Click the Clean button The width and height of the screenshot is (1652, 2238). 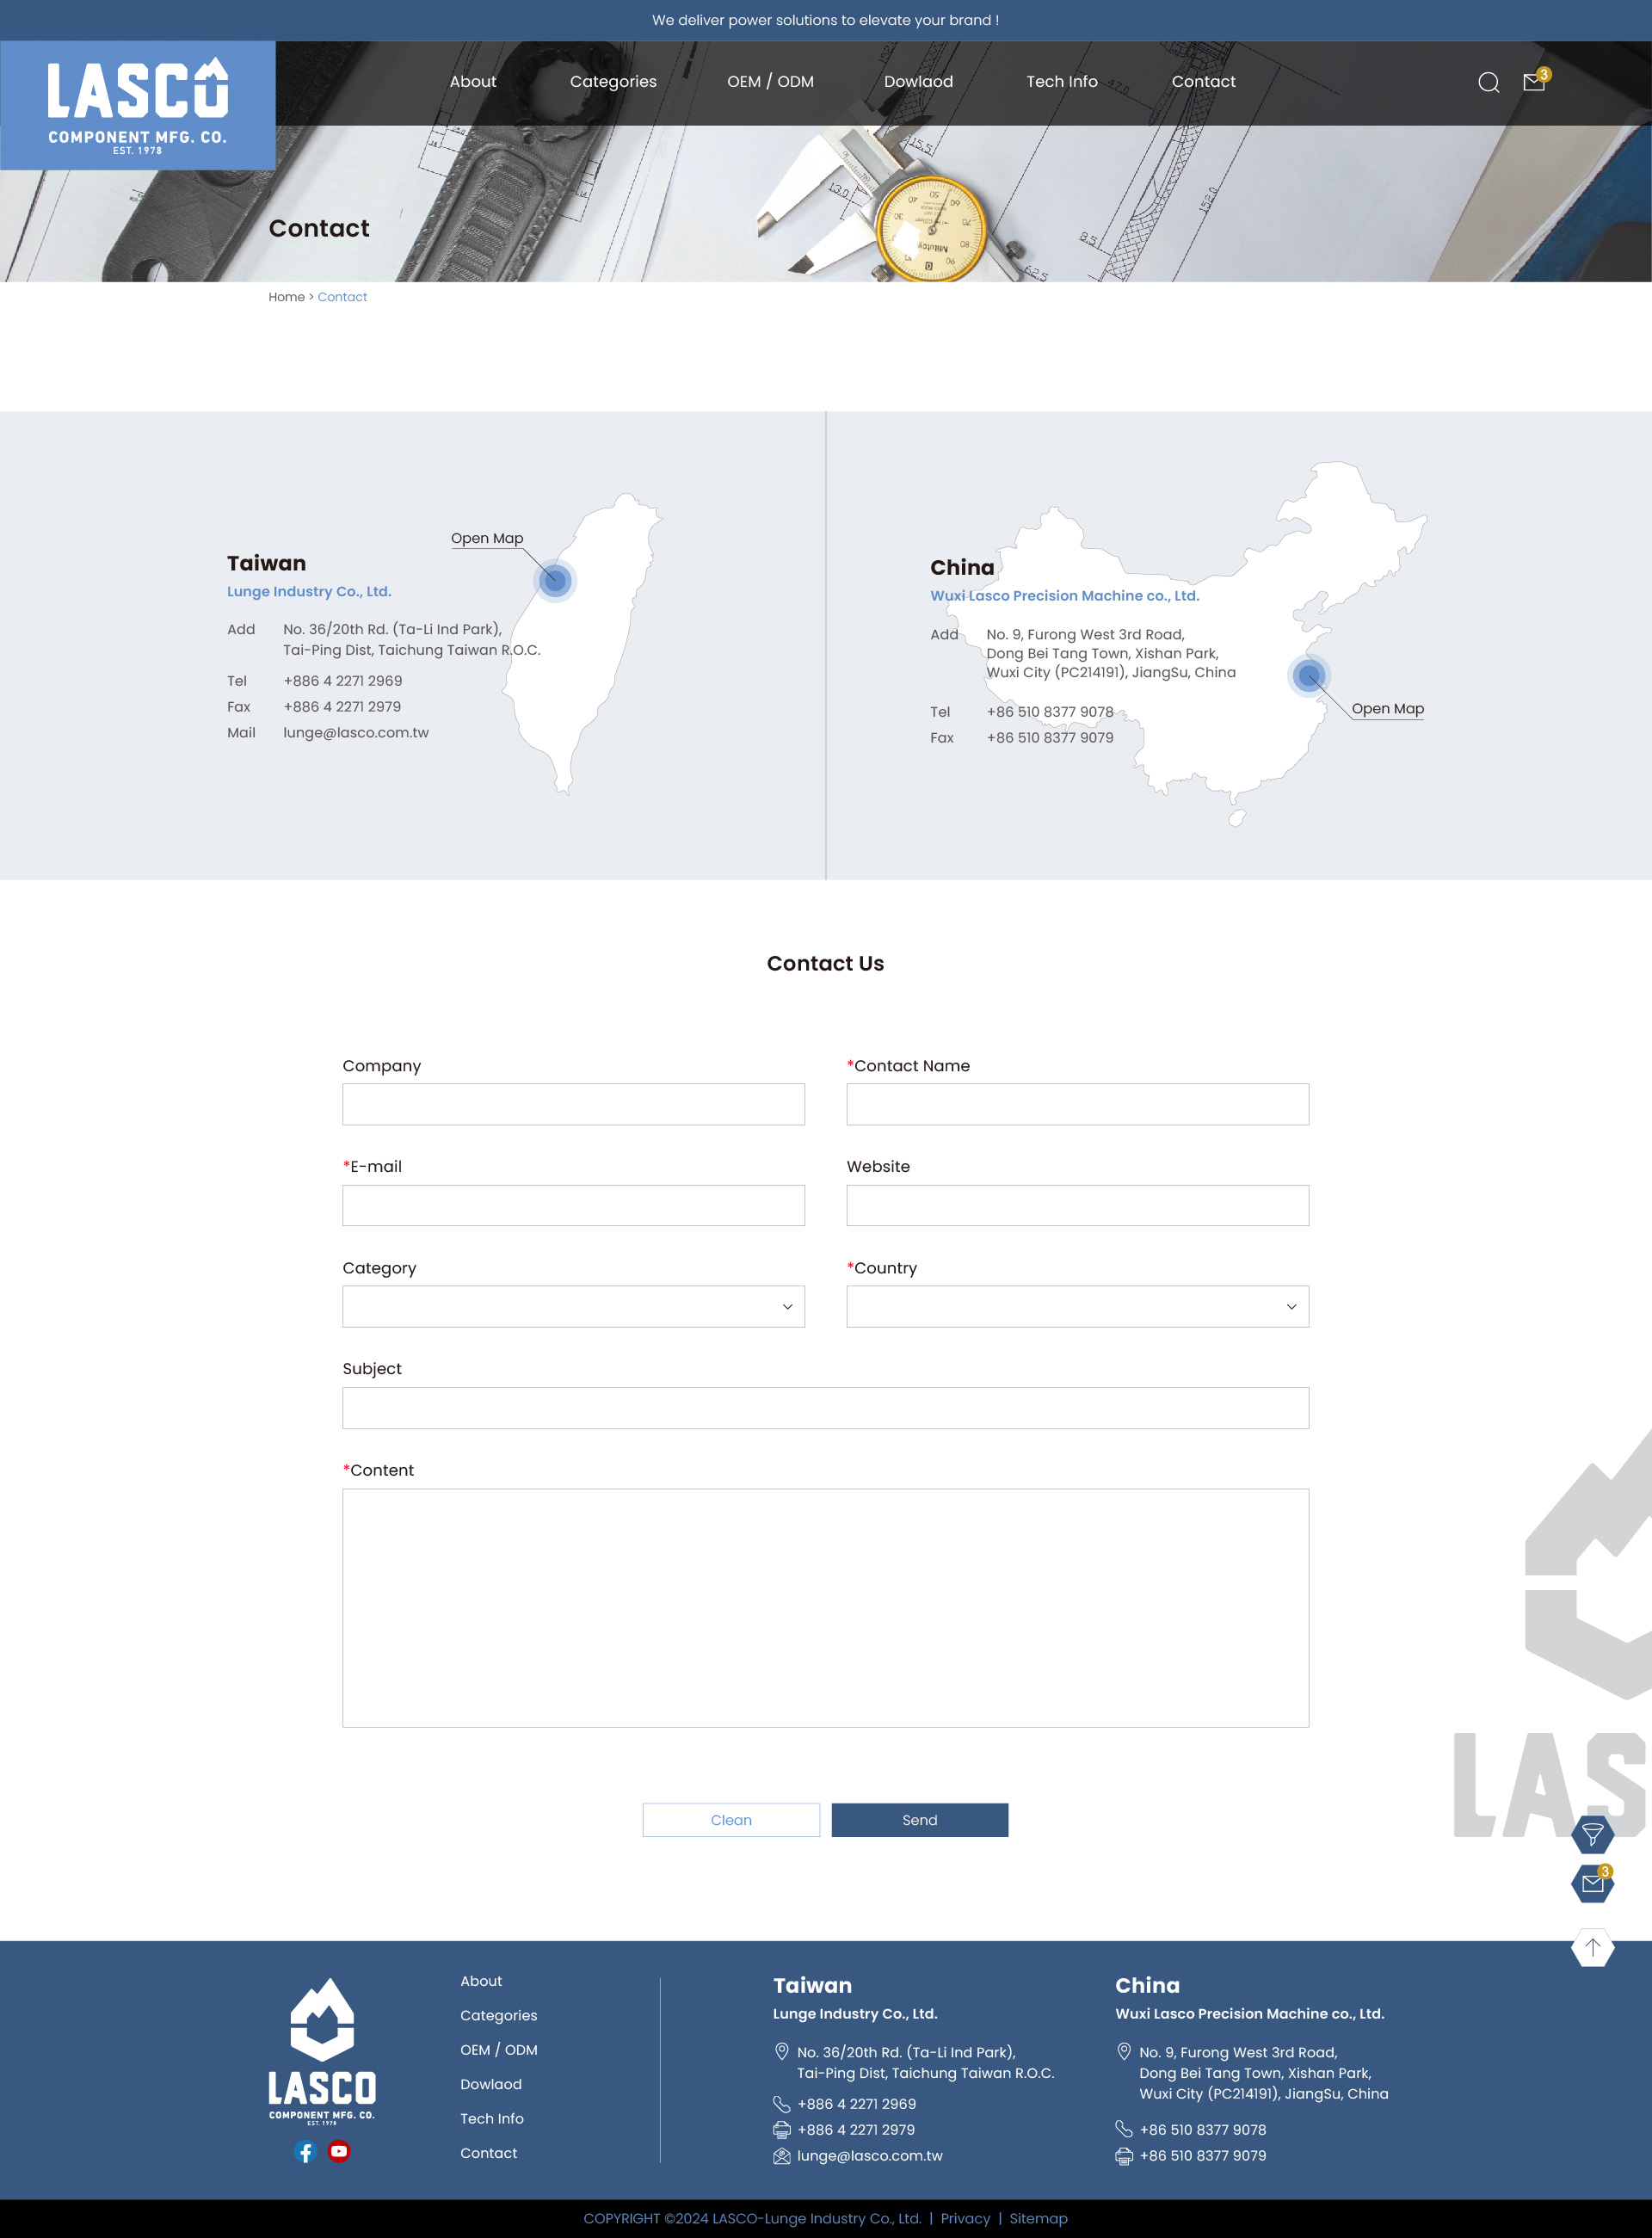(731, 1820)
